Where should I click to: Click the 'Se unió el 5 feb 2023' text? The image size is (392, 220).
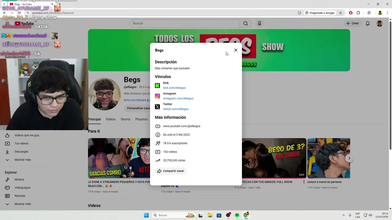coord(176,135)
